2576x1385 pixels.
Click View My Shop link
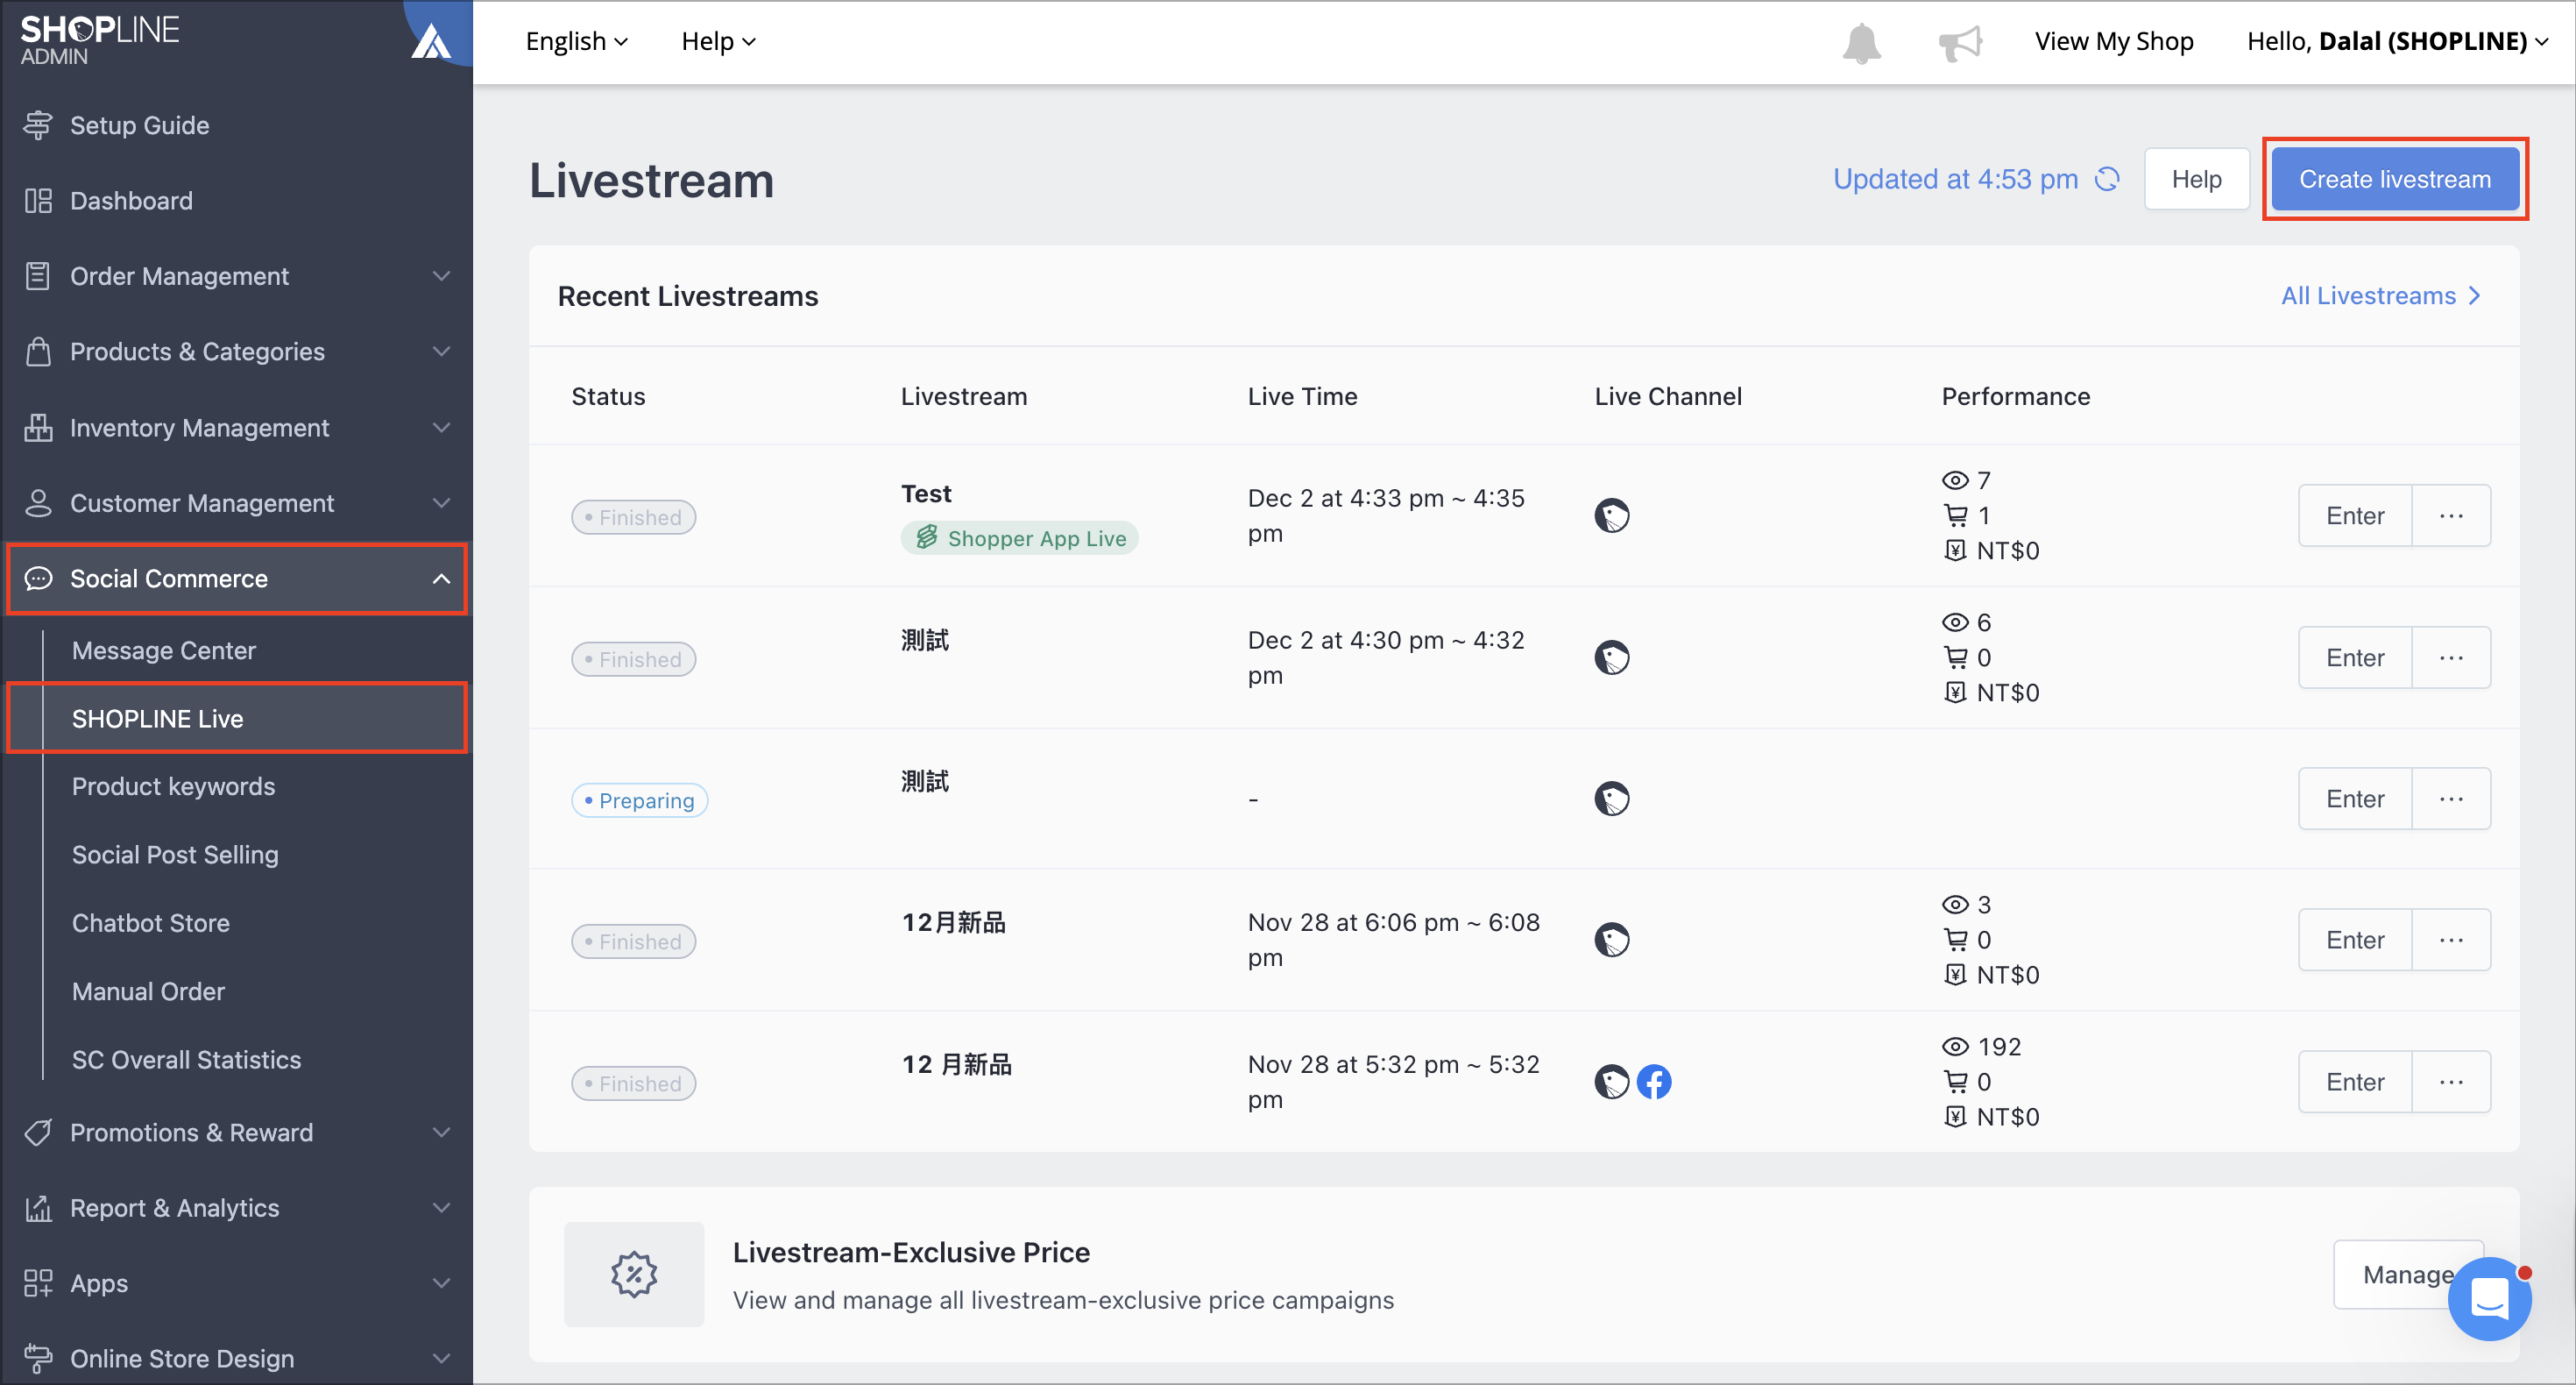point(2114,41)
